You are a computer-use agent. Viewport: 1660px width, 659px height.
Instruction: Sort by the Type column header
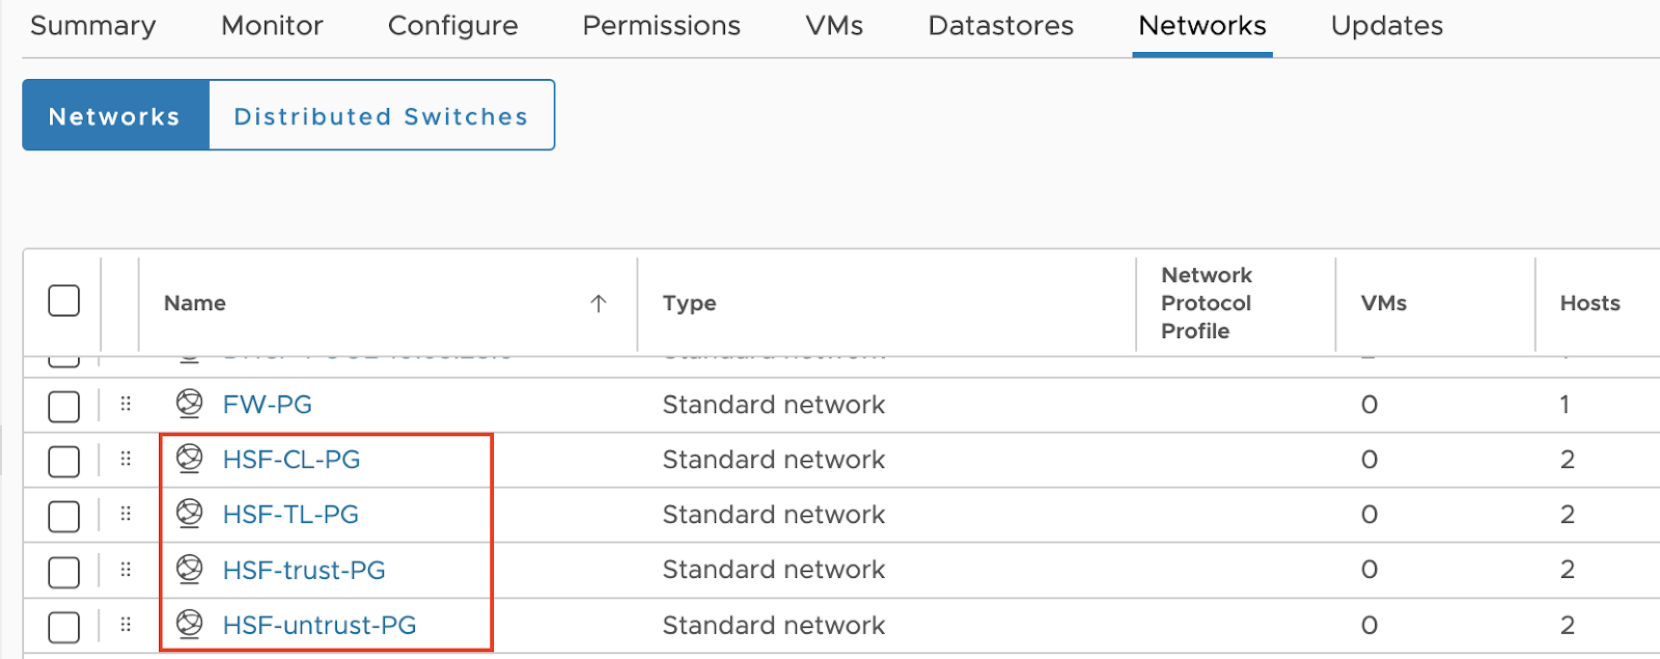(x=689, y=303)
